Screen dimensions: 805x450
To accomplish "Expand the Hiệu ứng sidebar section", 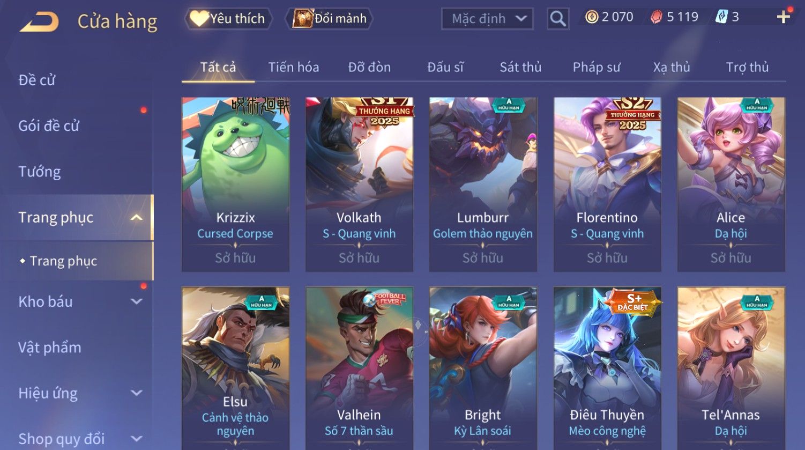I will tap(137, 393).
